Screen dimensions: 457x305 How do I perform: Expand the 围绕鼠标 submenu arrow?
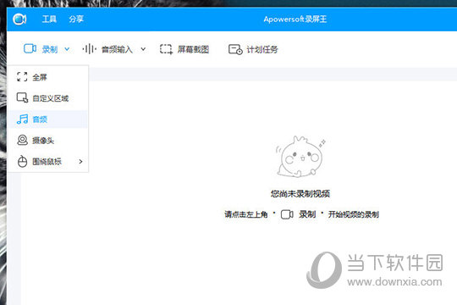tap(80, 162)
